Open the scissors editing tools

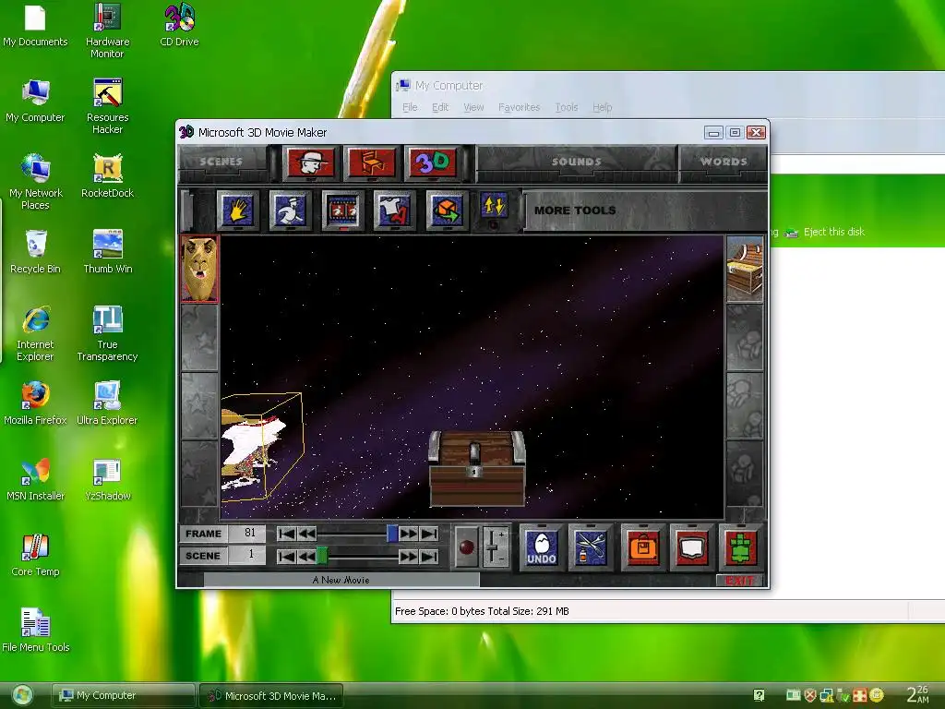pos(591,547)
